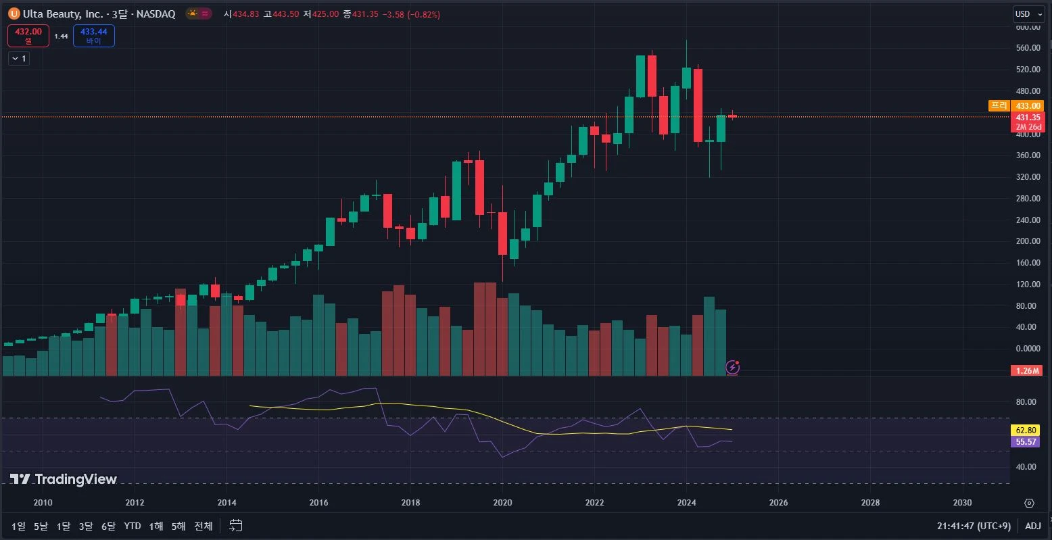The height and width of the screenshot is (540, 1052).
Task: Click the pink delayed-data wave icon
Action: pos(206,14)
